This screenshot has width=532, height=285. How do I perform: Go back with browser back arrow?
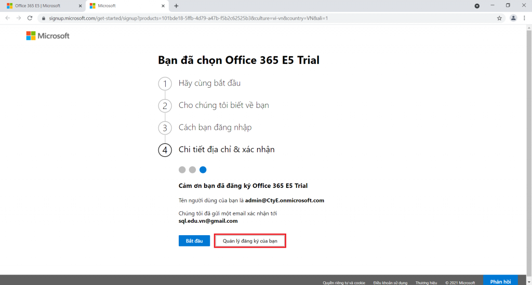pos(7,18)
